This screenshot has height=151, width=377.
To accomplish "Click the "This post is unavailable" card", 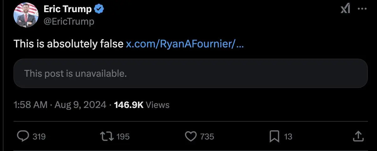I will [x=190, y=73].
